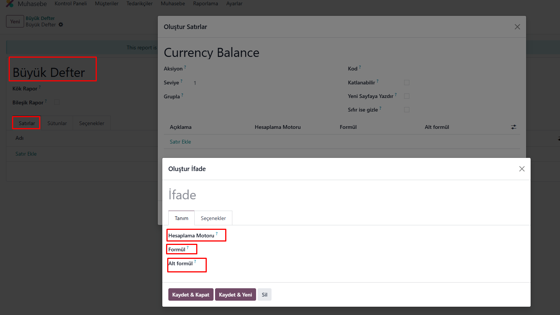Switch to Seçenekler tab in İfade dialog
This screenshot has width=560, height=315.
[x=213, y=218]
